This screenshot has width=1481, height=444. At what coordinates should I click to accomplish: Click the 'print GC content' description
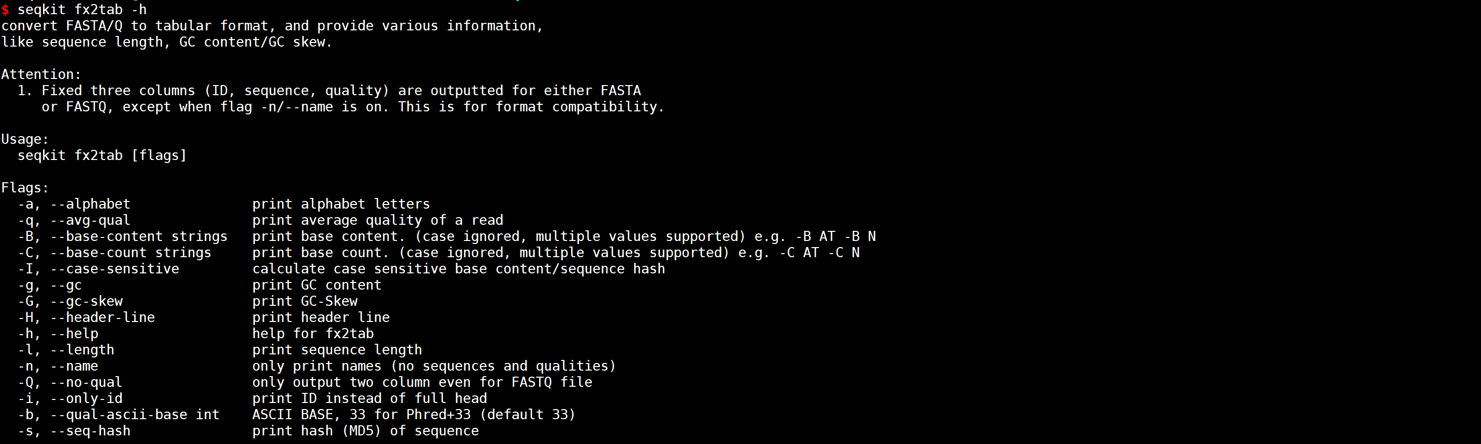(x=317, y=285)
